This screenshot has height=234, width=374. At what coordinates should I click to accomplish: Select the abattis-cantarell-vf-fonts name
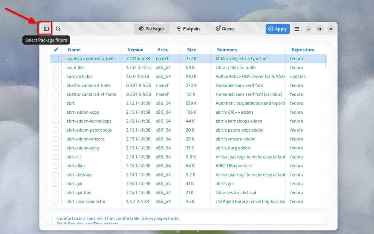[x=91, y=94]
